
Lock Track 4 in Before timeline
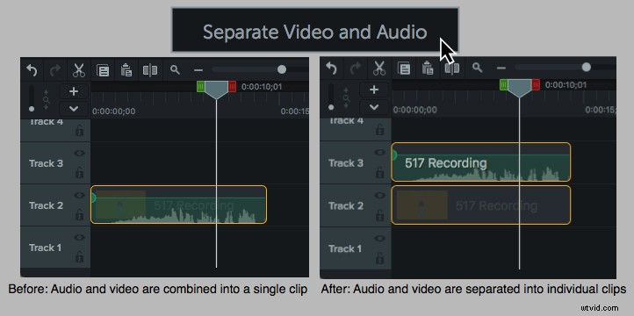tap(80, 131)
